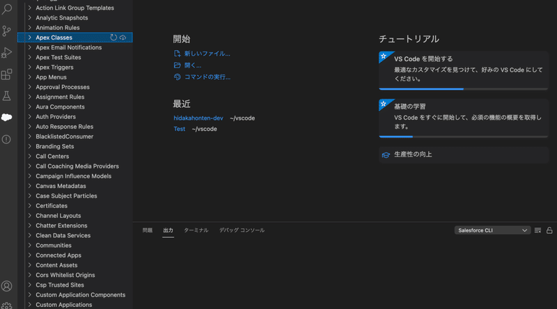Select Apex Email Notifications row
The width and height of the screenshot is (557, 309).
[x=75, y=47]
